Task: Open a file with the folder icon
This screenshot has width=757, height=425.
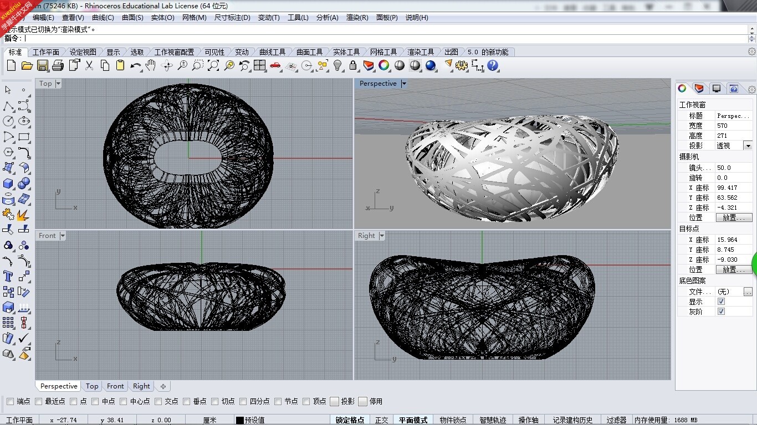Action: click(x=27, y=65)
